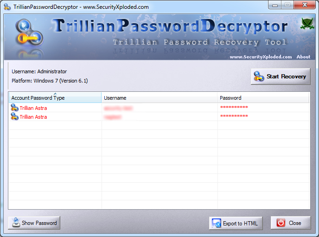Sort by Account Password Type column
The width and height of the screenshot is (319, 237).
click(x=55, y=98)
